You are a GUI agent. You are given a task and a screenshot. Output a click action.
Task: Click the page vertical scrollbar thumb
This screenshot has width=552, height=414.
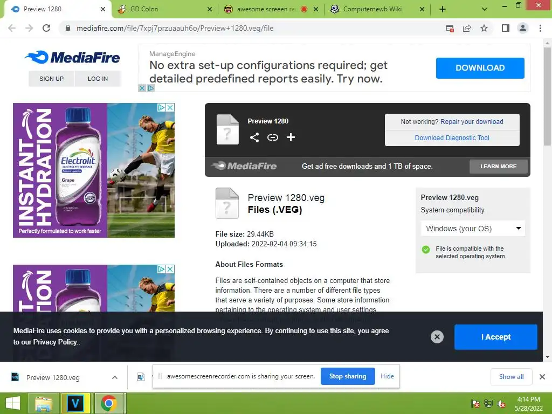pyautogui.click(x=547, y=96)
